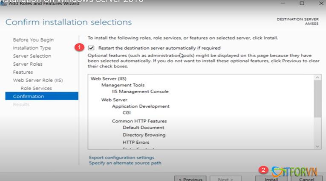Click the wizard icon in title bar
Screen dimensions: 326x181
click(x=3, y=3)
